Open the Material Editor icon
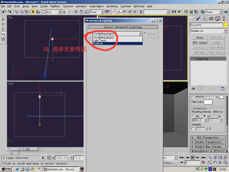 196,12
